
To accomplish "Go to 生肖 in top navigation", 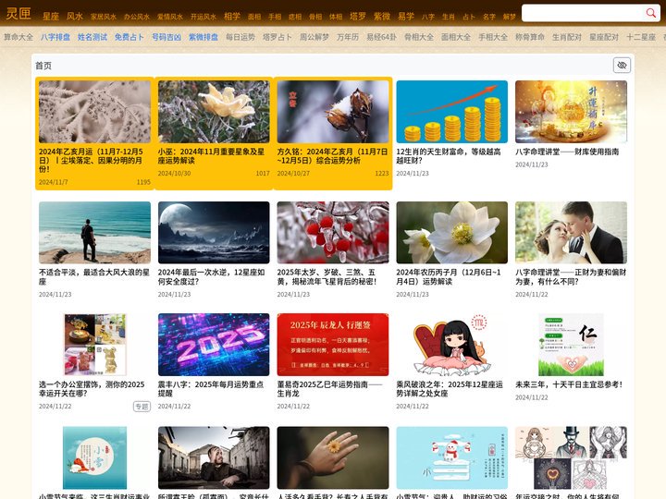I will click(449, 17).
